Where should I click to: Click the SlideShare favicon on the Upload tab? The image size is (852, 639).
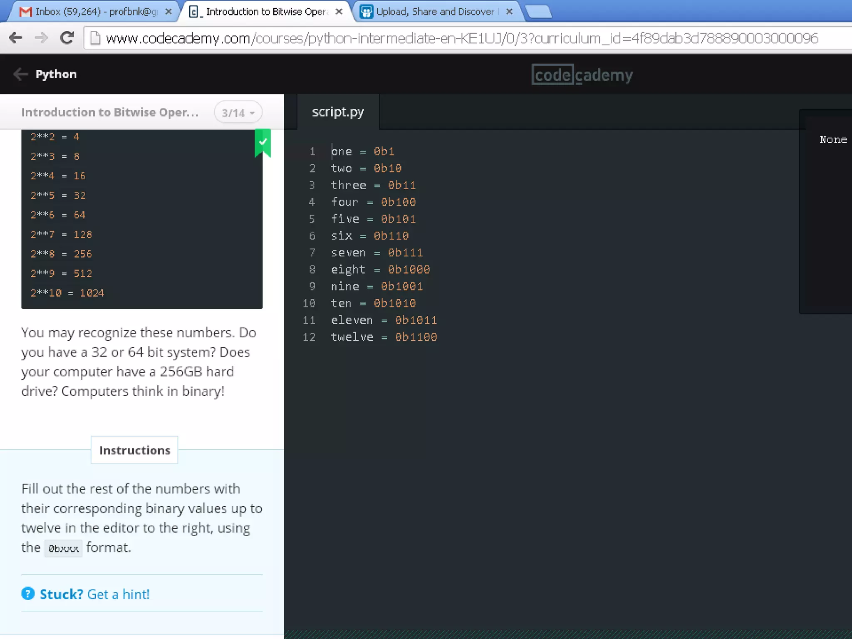click(366, 12)
